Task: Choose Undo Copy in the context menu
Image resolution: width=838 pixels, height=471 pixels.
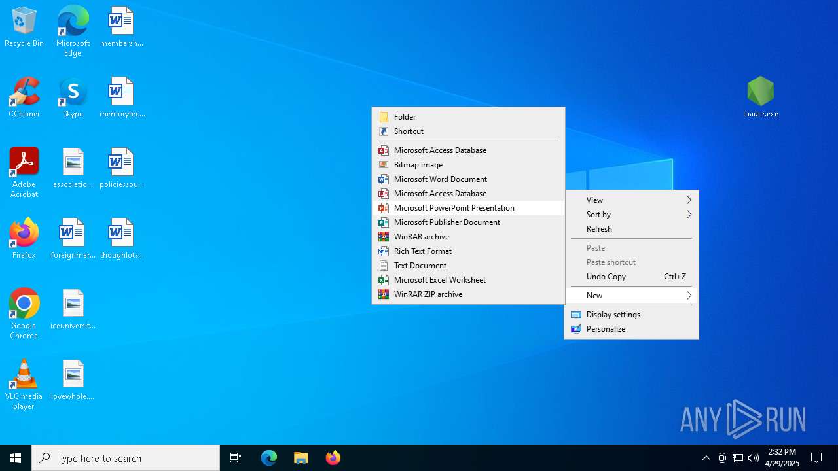Action: [x=632, y=277]
